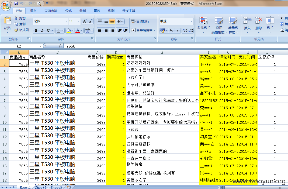This screenshot has height=189, width=288.
Task: Apply comma style
Action: point(178,31)
